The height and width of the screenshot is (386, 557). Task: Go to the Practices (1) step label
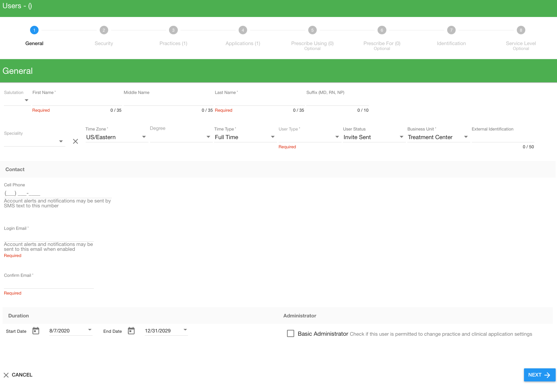[173, 43]
